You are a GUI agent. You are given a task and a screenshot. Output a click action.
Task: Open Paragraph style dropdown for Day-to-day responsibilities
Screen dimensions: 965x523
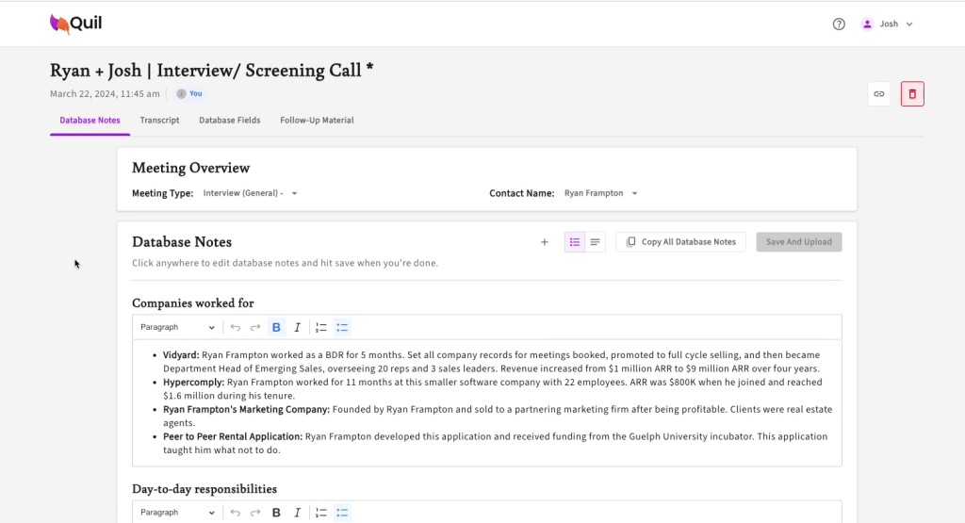(177, 513)
